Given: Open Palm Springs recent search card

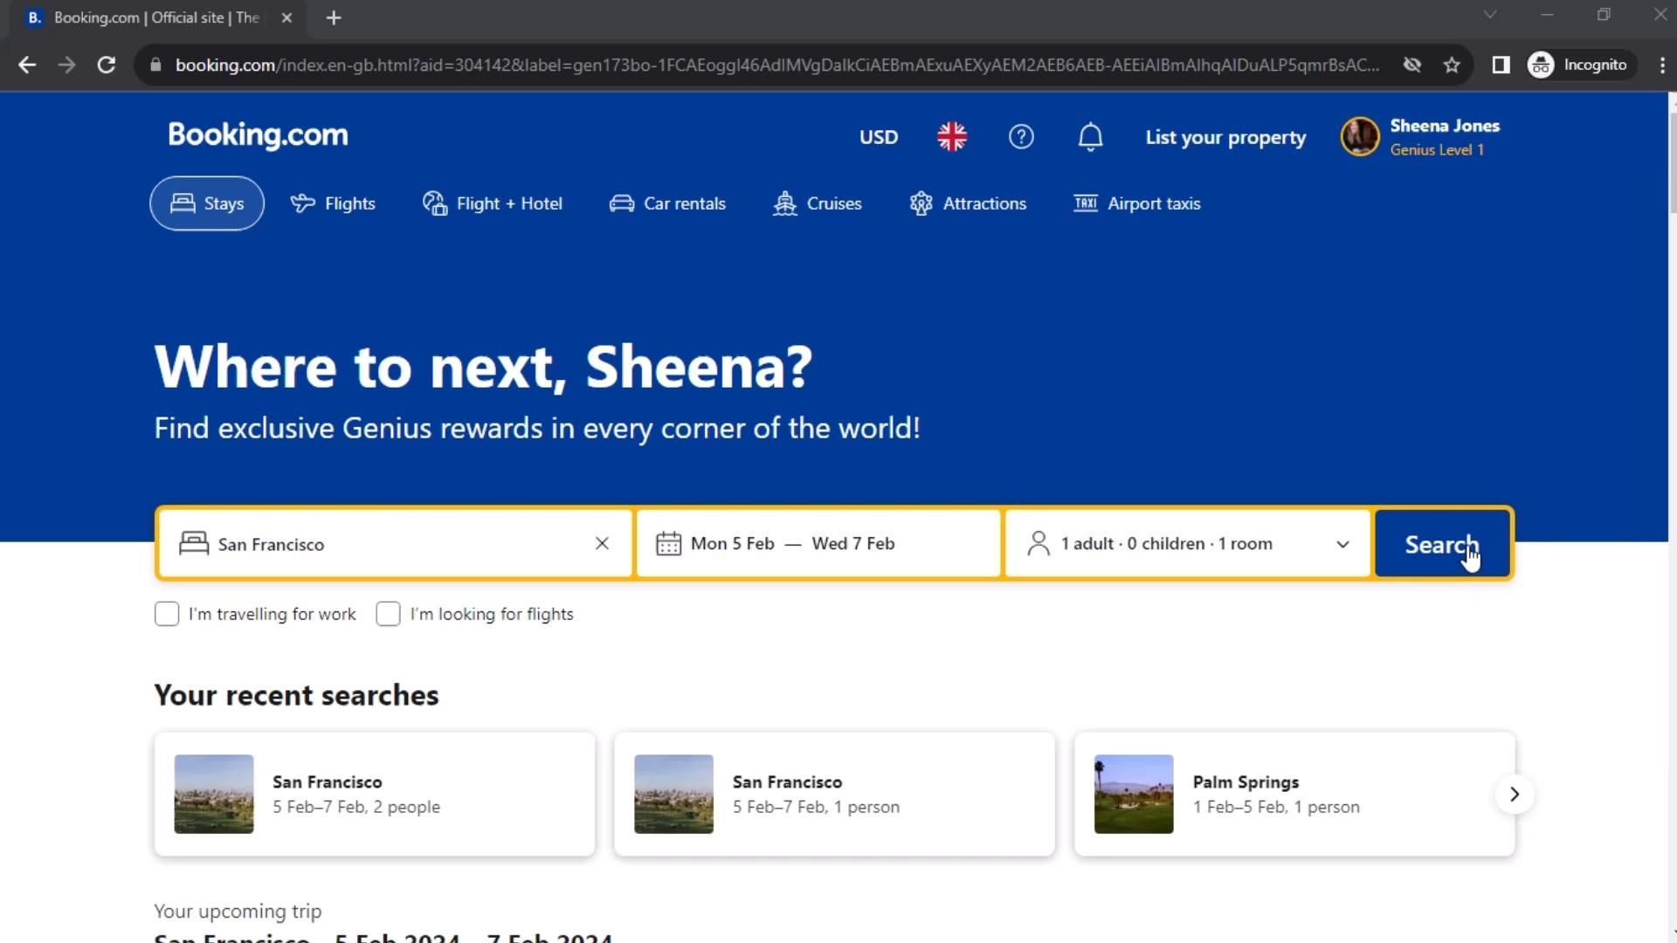Looking at the screenshot, I should click(x=1293, y=794).
